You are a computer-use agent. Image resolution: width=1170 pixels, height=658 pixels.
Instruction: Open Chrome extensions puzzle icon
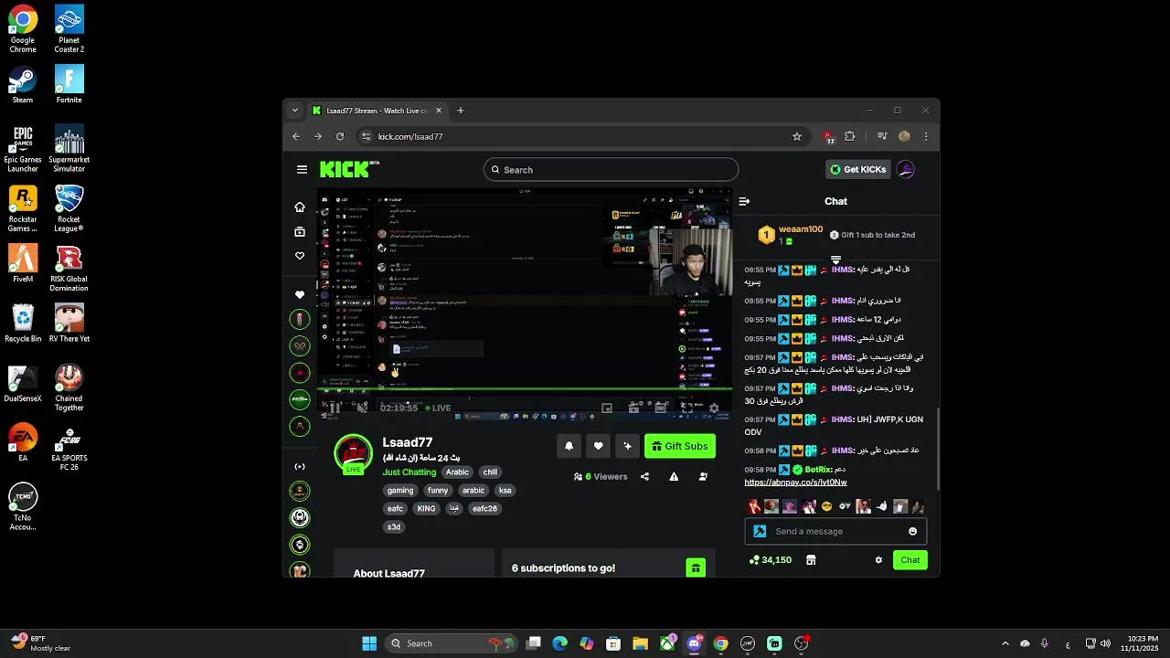pos(850,136)
